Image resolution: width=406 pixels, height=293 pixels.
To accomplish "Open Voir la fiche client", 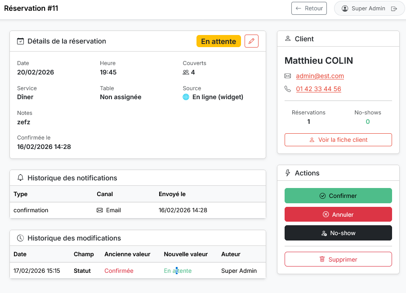I will (338, 140).
